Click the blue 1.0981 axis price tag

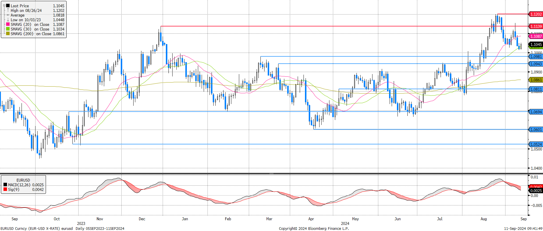tap(536, 56)
